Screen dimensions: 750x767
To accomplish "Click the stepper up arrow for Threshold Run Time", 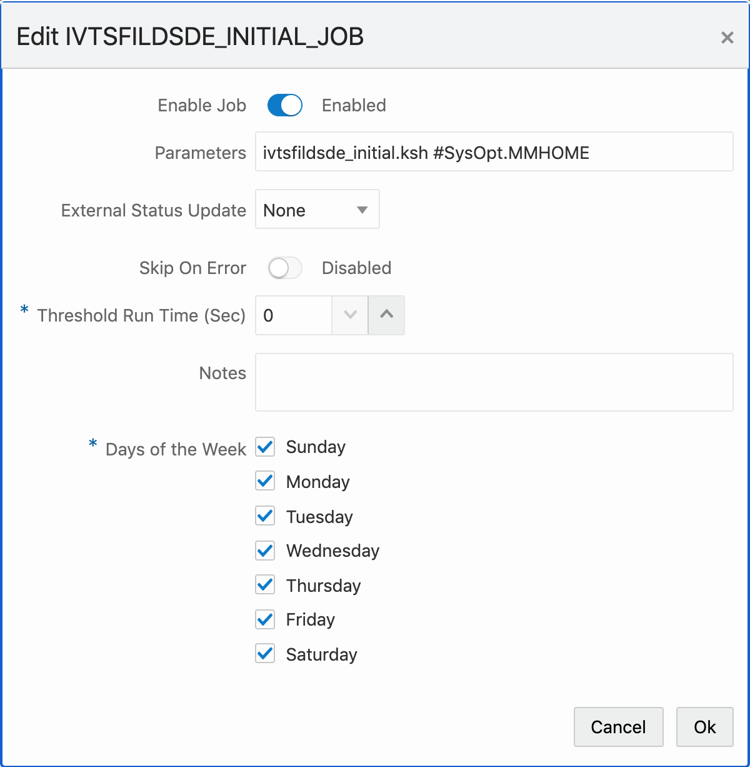I will [x=386, y=315].
